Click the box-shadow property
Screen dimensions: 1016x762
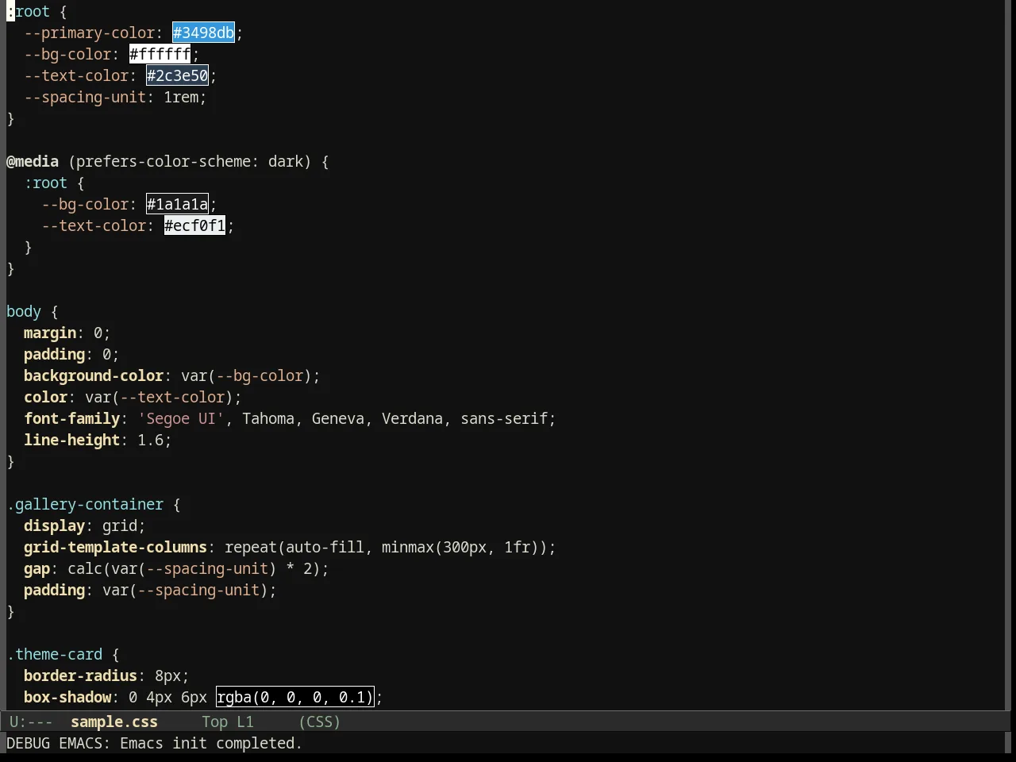pos(67,697)
